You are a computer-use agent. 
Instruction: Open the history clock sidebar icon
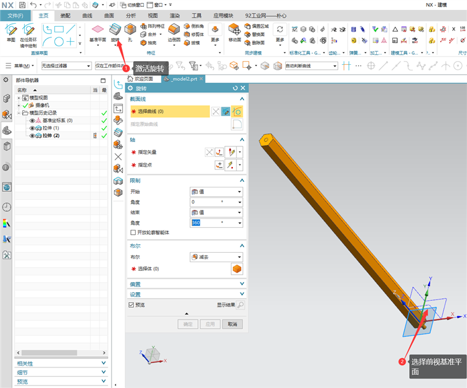tap(7, 207)
